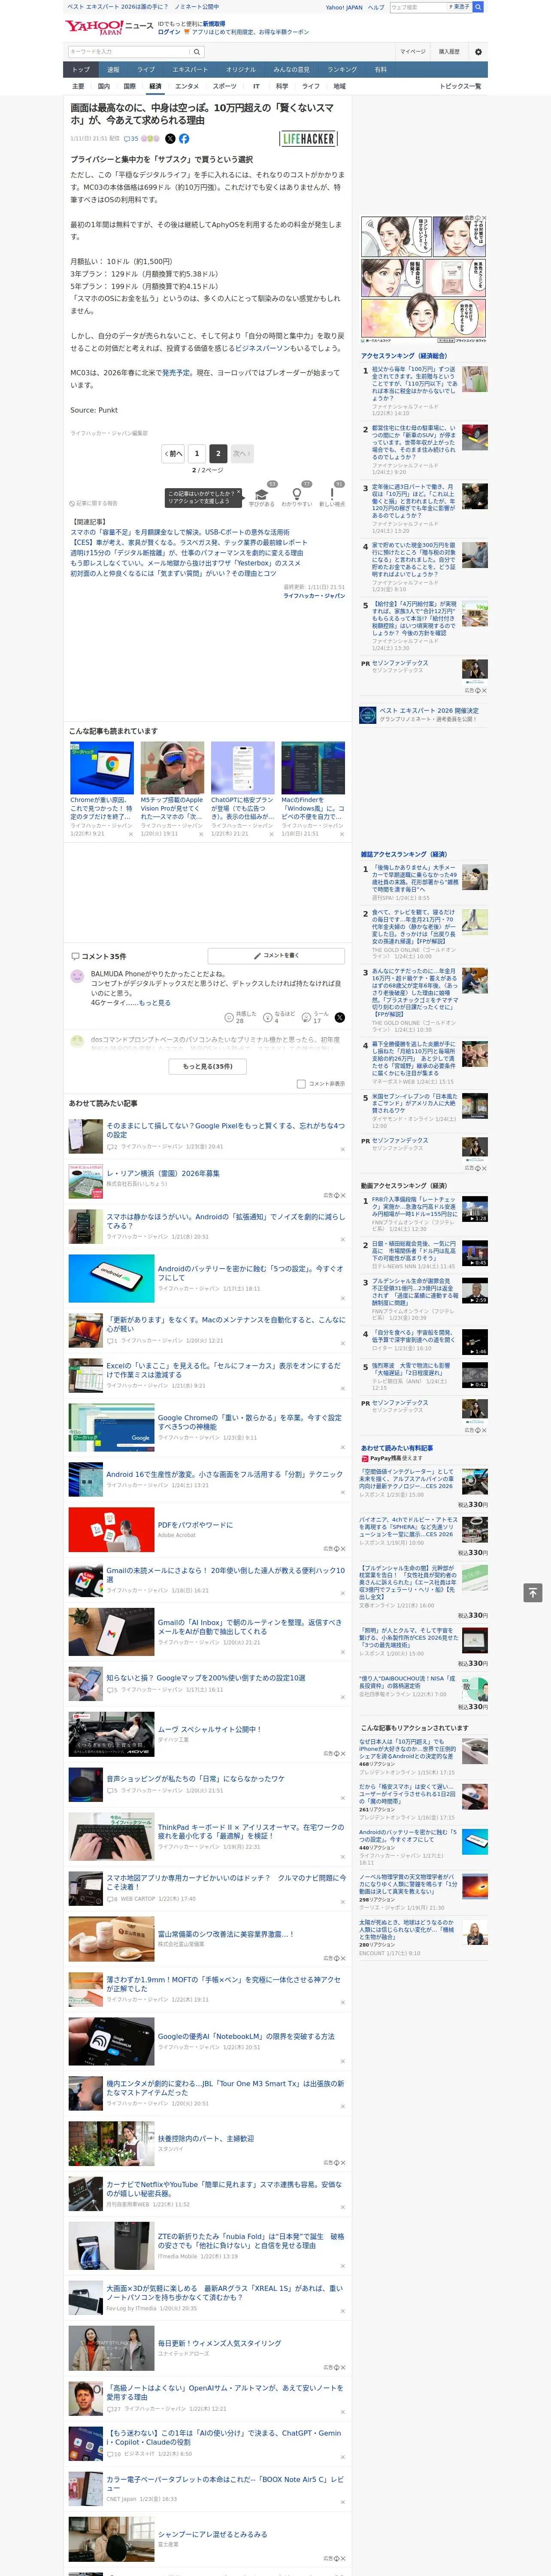Open トピックス一覧 link

[x=461, y=86]
